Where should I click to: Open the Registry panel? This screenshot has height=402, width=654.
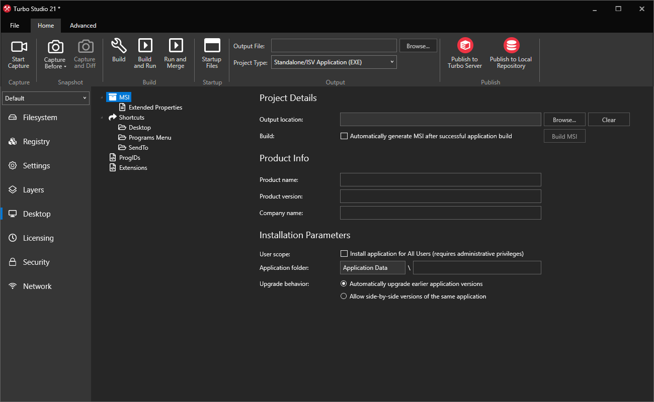pos(35,141)
